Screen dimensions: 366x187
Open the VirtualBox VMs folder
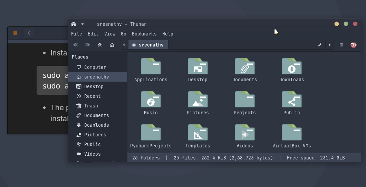[291, 133]
